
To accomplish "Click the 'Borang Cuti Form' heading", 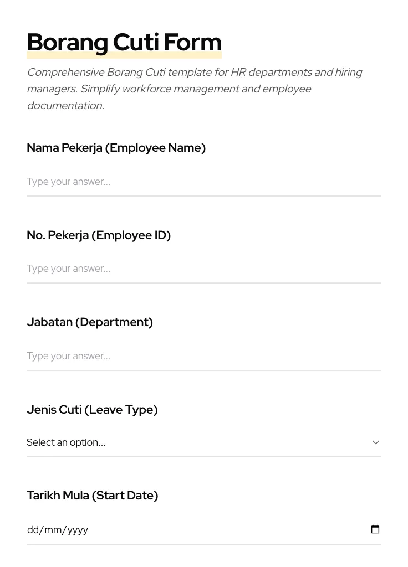I will [x=124, y=42].
